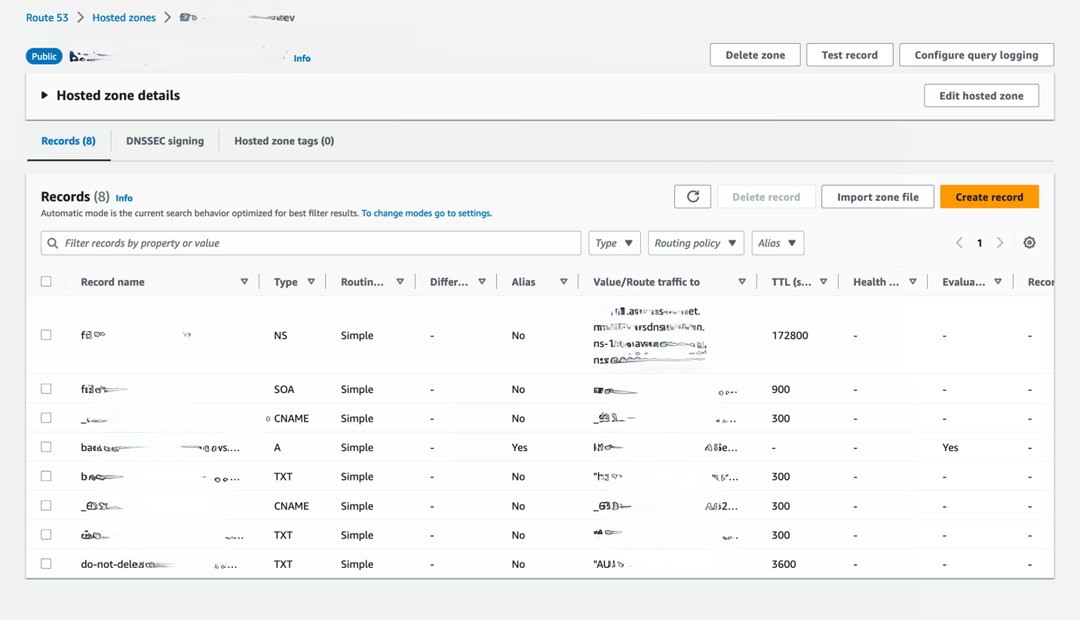Select the first CNAME record with TTL 300 checkbox

[47, 418]
